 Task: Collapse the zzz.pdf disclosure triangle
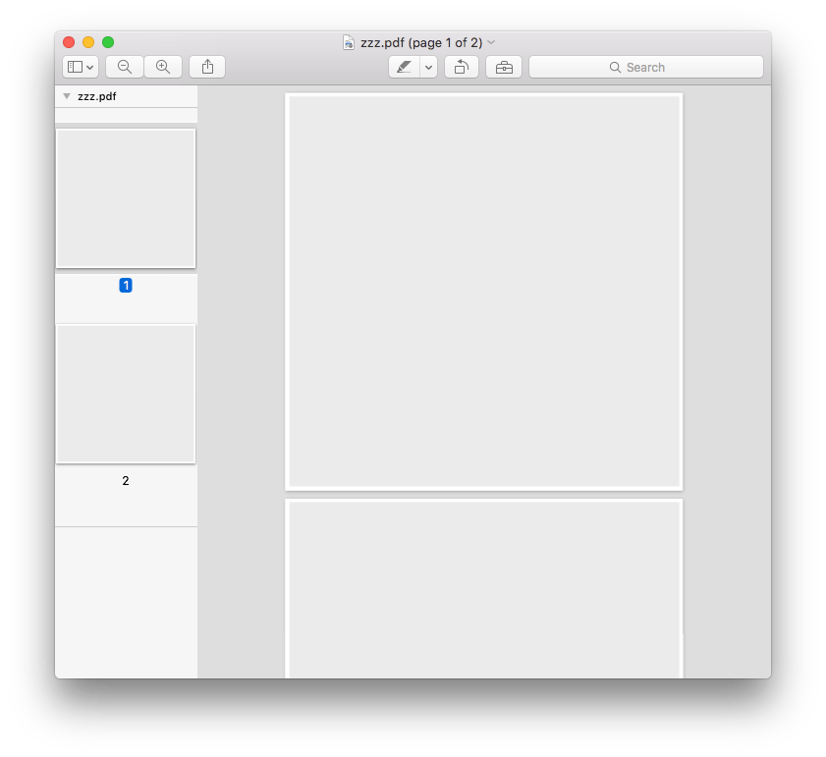[67, 96]
